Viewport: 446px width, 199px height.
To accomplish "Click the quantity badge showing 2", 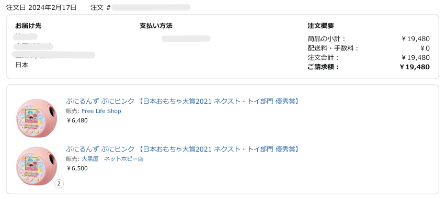I will coord(59,184).
